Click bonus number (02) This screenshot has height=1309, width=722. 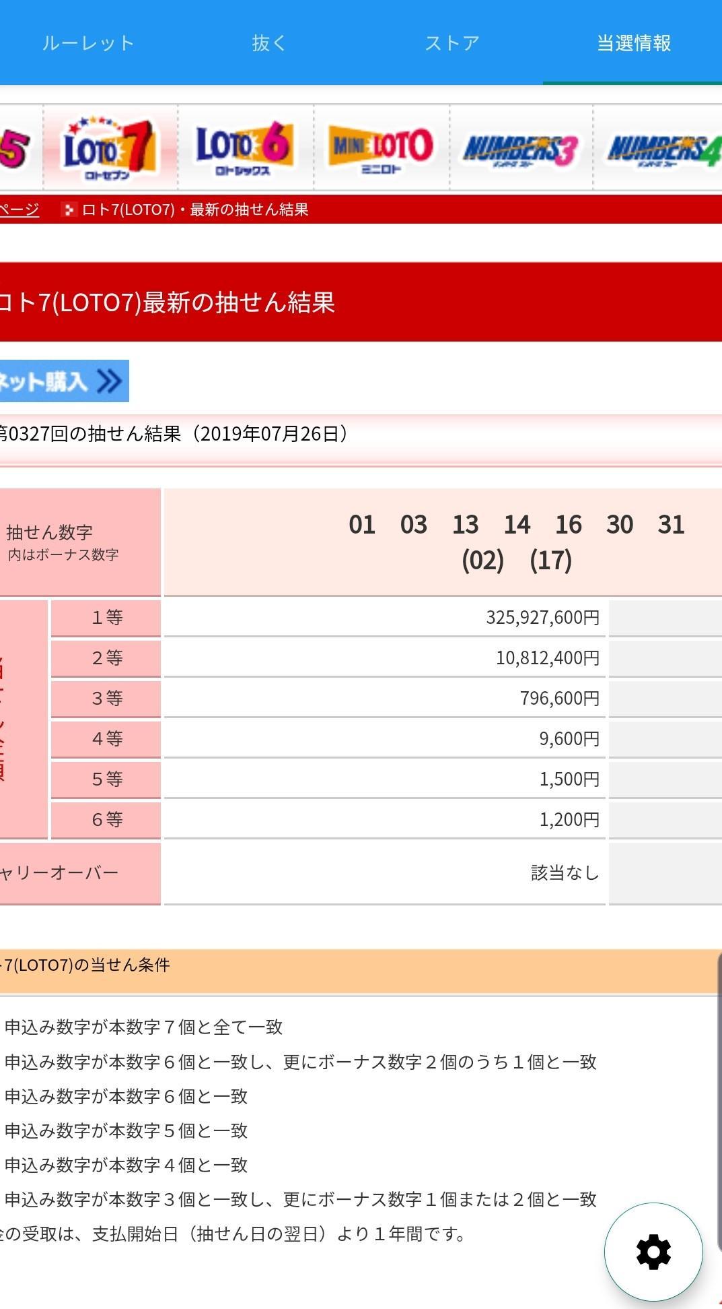pyautogui.click(x=482, y=560)
